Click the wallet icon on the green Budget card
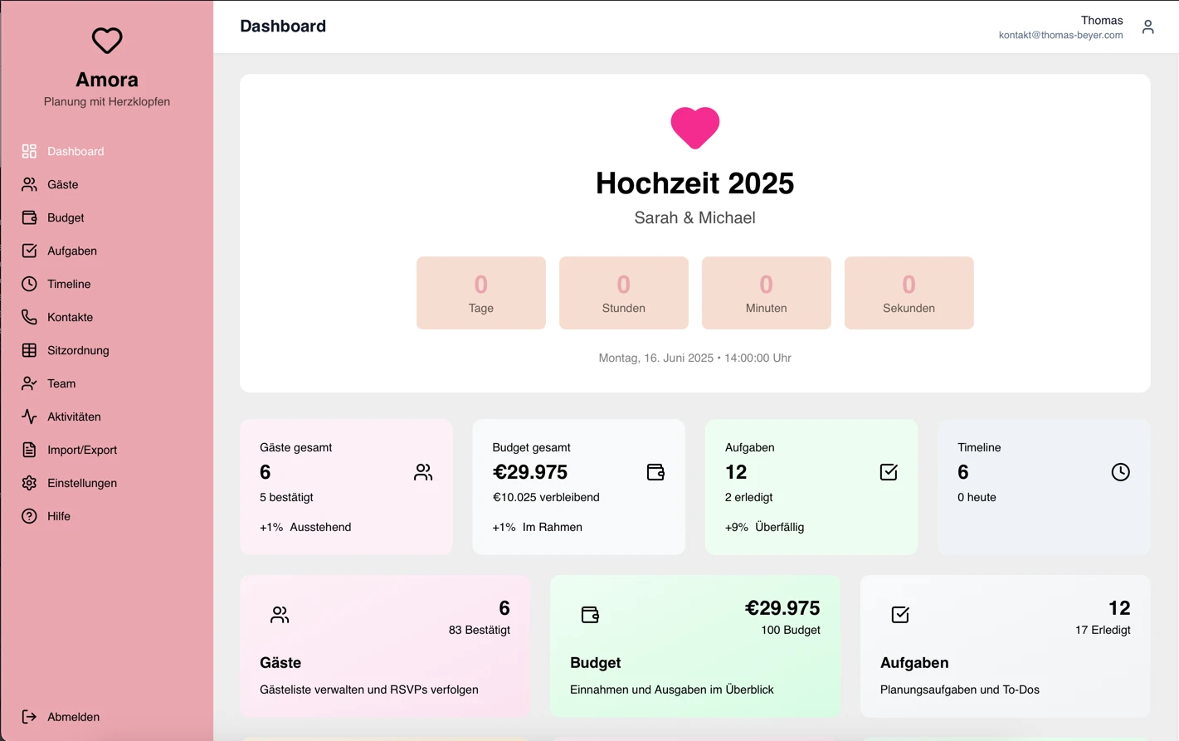 point(590,615)
